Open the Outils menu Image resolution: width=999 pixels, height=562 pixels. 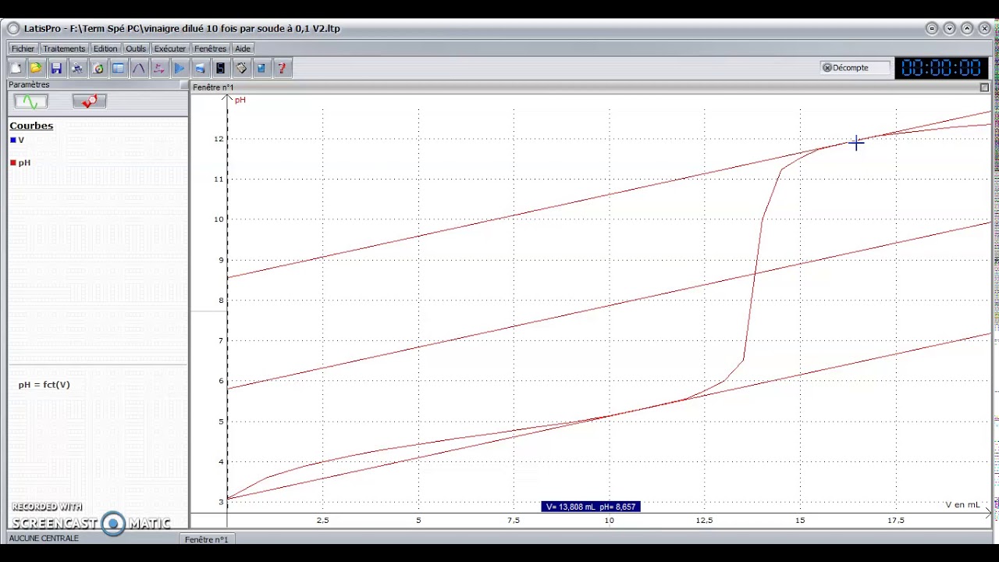click(x=136, y=48)
